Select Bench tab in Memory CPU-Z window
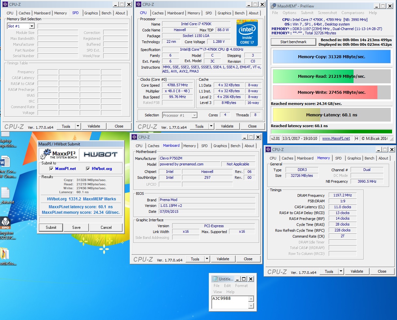This screenshot has width=397, height=320. coord(370,158)
